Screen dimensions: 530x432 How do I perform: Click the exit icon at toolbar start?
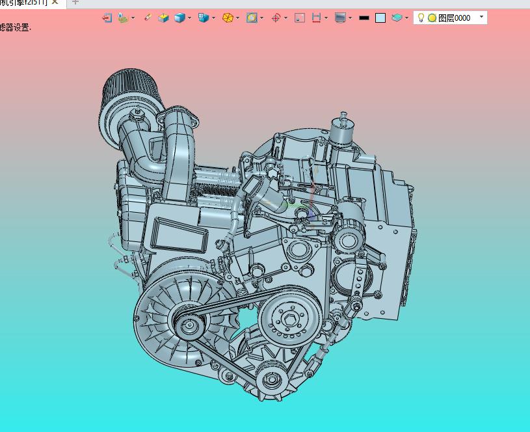tap(107, 18)
